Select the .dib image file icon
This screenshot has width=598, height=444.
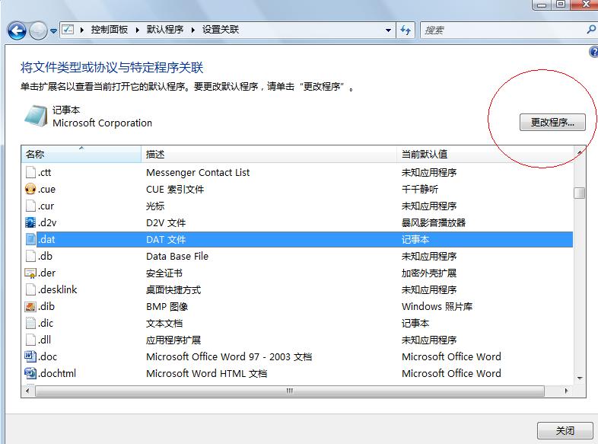coord(30,307)
